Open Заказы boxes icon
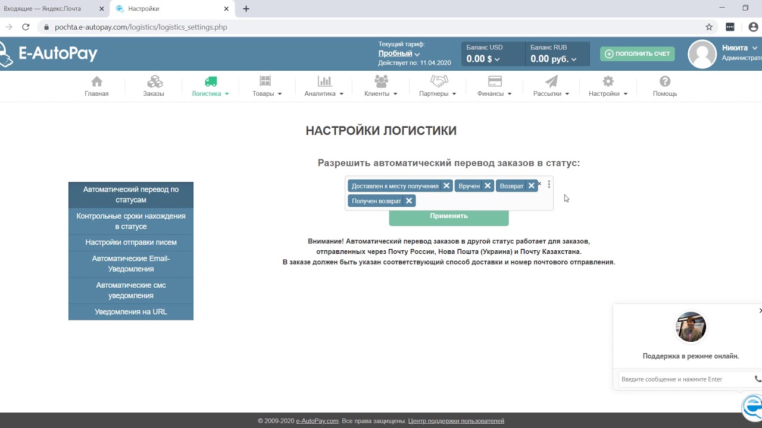Image resolution: width=762 pixels, height=428 pixels. [155, 81]
